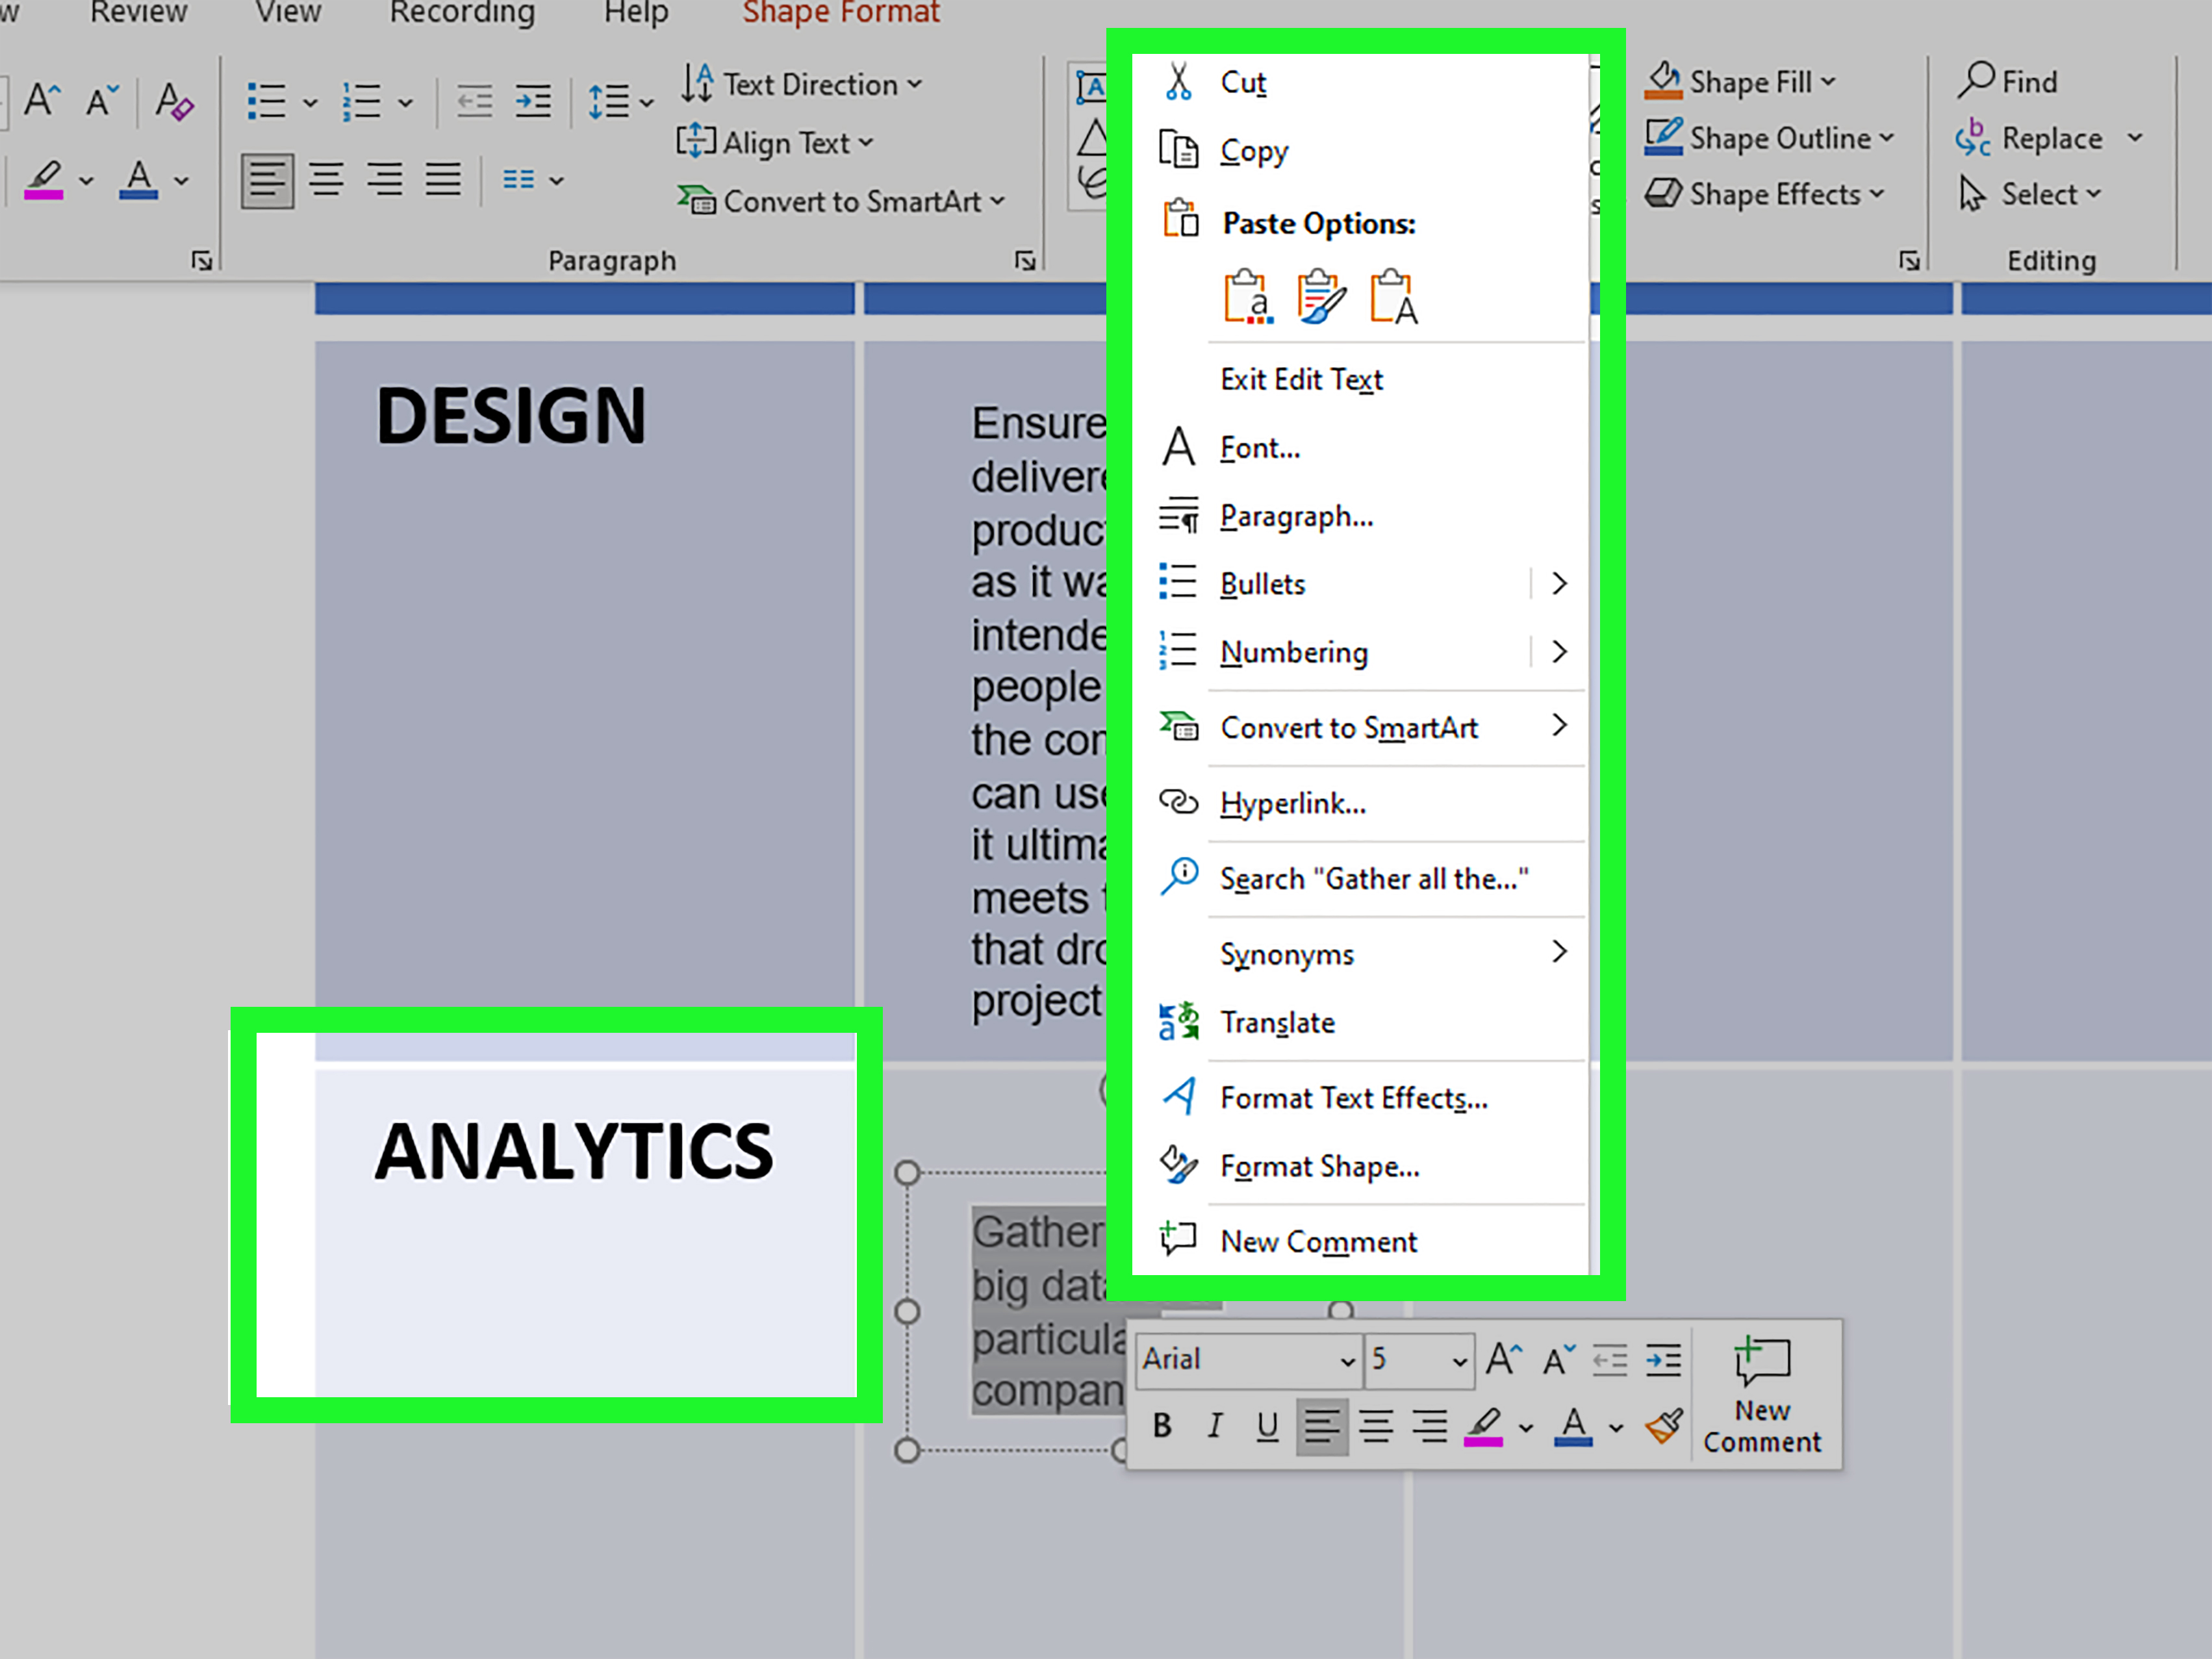Open the Font... dialog from menu
2212x1659 pixels.
point(1260,448)
